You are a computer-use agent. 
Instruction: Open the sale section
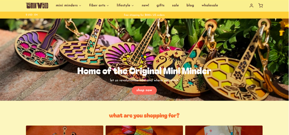[x=175, y=6]
